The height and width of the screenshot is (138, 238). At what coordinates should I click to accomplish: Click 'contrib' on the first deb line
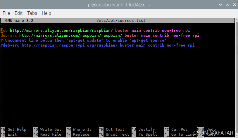point(151,30)
